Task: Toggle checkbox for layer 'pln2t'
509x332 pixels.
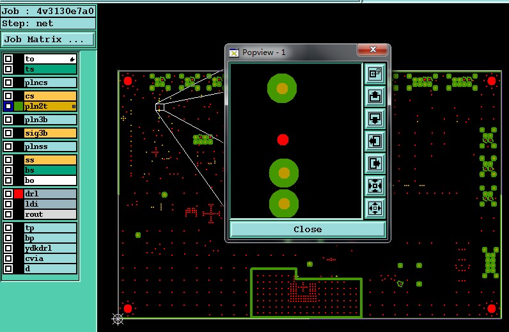Action: click(x=8, y=106)
